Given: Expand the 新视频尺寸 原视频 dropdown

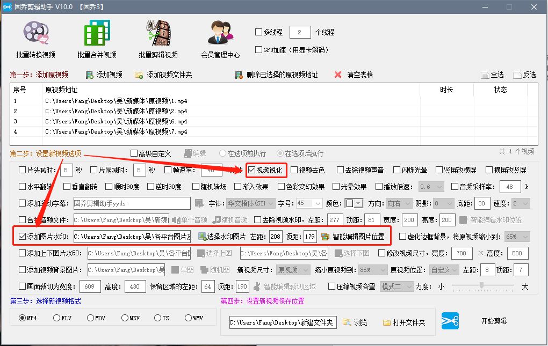Looking at the screenshot, I should [292, 269].
